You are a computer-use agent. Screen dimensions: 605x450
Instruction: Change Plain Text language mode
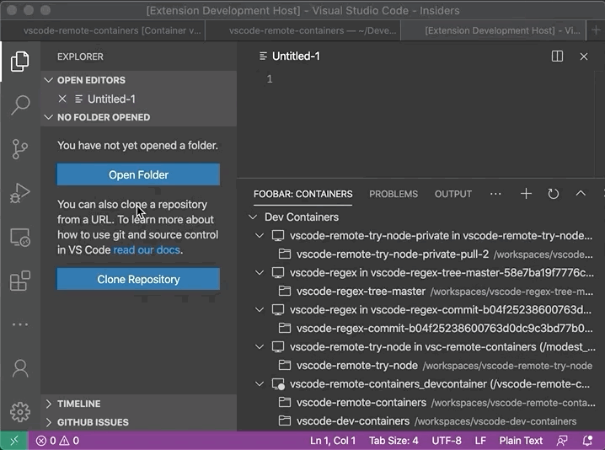coord(521,441)
